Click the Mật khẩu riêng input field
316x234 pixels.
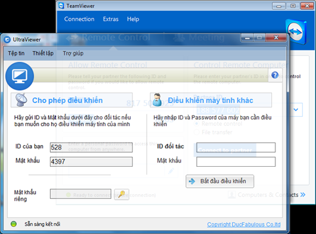pyautogui.click(x=80, y=194)
